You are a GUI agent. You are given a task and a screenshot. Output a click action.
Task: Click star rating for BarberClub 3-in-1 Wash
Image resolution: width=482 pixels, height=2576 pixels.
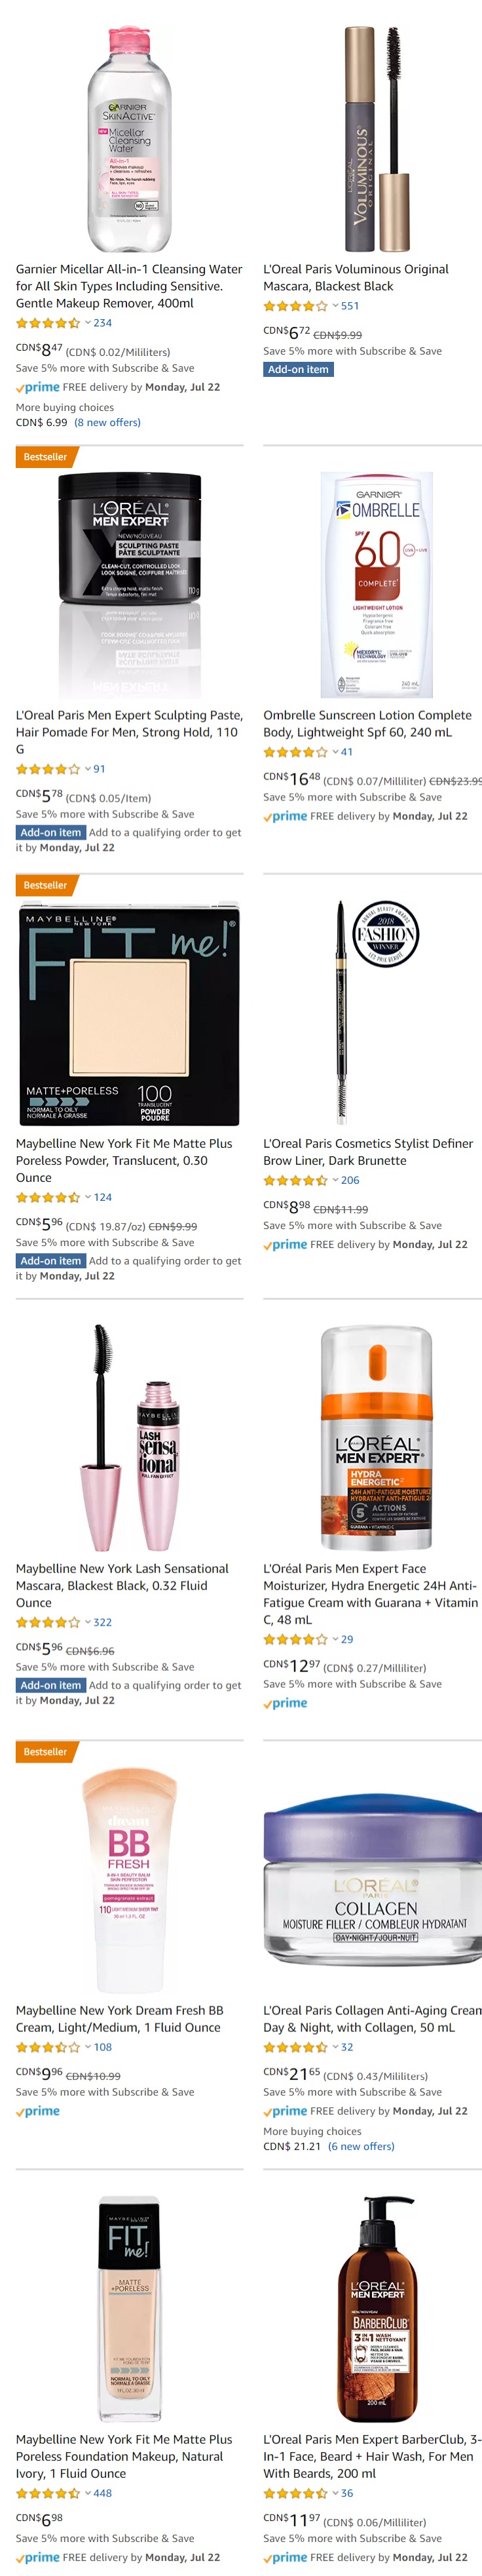pyautogui.click(x=295, y=2493)
